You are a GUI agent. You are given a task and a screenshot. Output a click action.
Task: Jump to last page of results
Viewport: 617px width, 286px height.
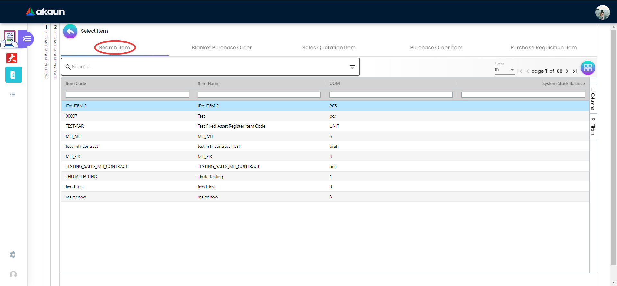(x=575, y=71)
